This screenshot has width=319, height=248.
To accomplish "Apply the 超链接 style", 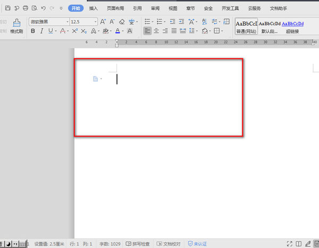I will click(x=292, y=27).
